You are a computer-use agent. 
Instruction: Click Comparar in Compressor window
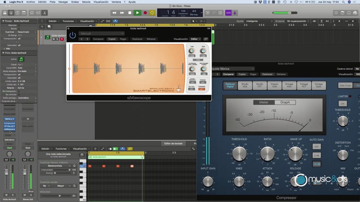pyautogui.click(x=228, y=74)
